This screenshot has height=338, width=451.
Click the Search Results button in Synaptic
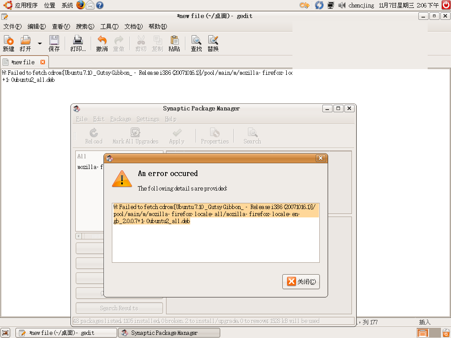click(119, 308)
